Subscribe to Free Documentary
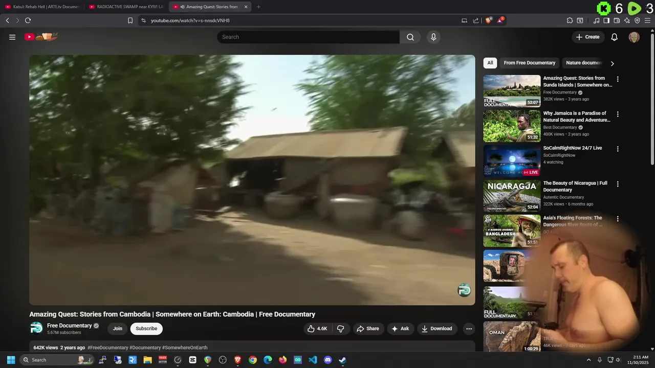Image resolution: width=655 pixels, height=368 pixels. (146, 329)
